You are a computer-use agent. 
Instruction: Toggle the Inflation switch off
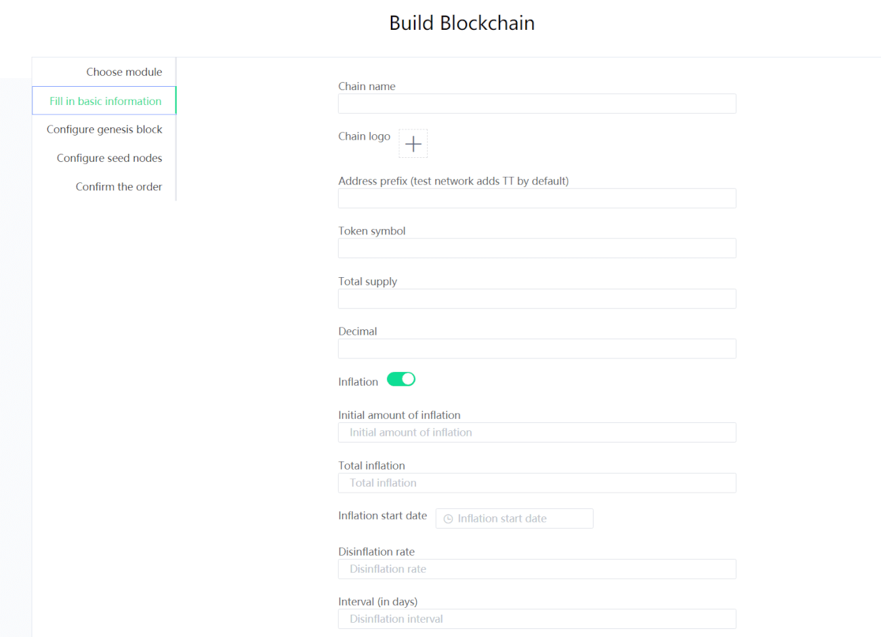tap(401, 379)
